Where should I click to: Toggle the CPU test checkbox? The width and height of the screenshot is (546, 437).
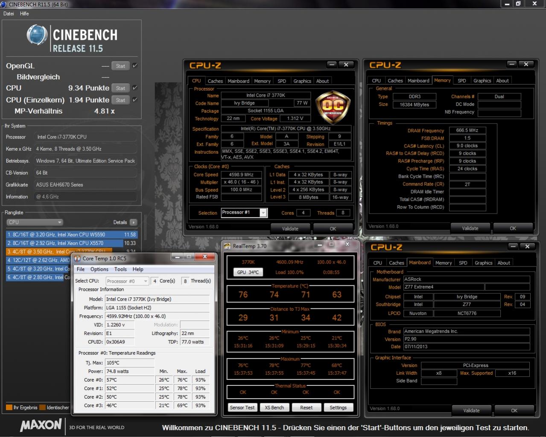(x=135, y=88)
